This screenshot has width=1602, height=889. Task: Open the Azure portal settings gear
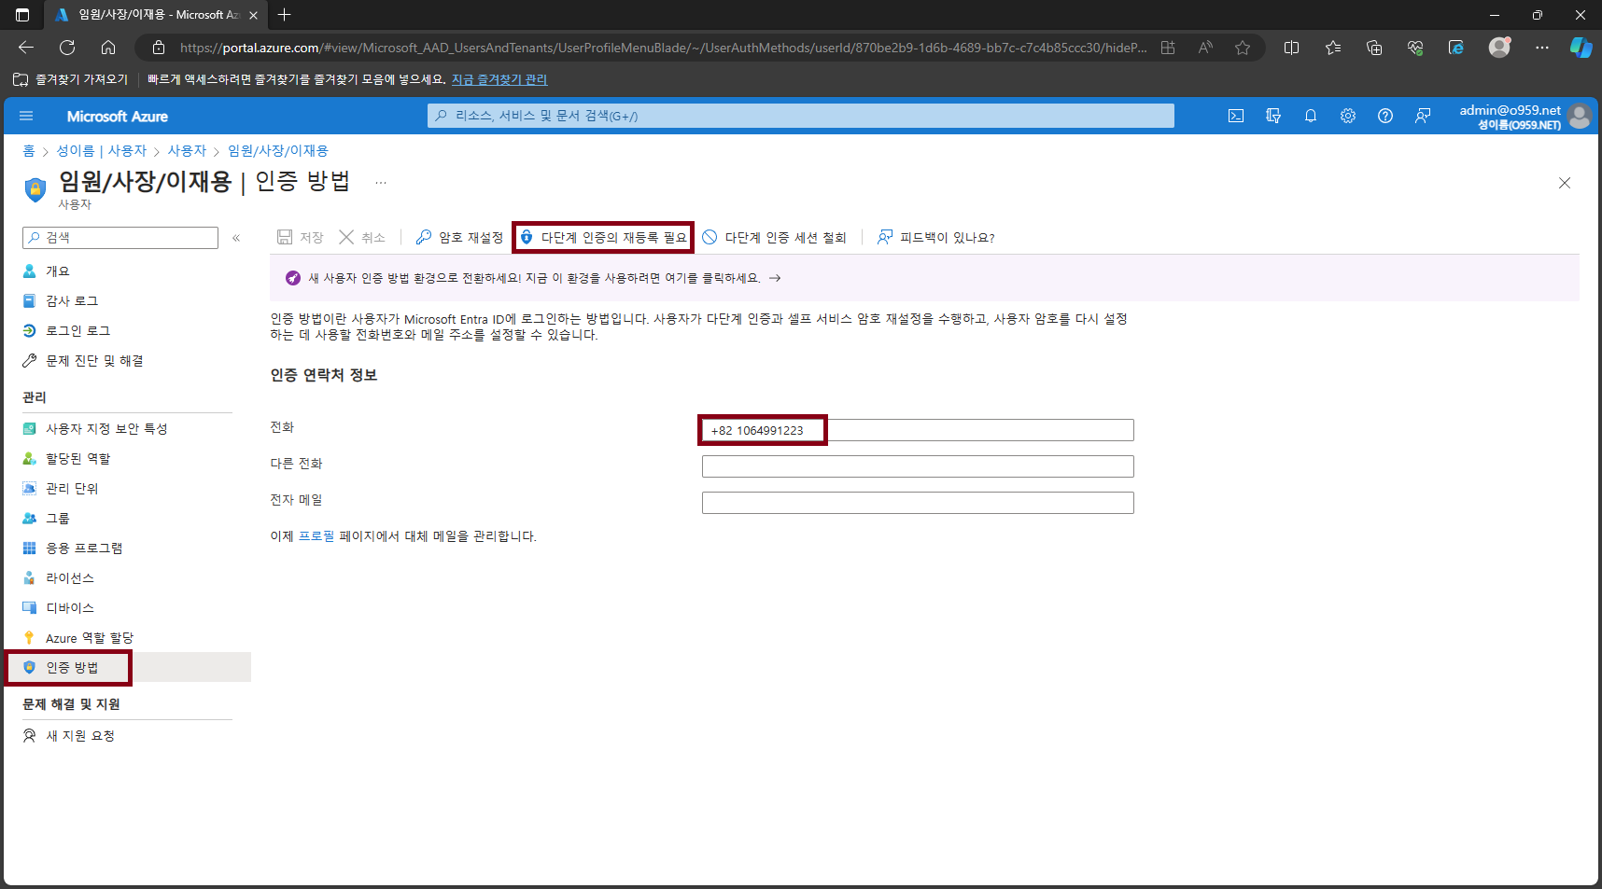[x=1348, y=116]
